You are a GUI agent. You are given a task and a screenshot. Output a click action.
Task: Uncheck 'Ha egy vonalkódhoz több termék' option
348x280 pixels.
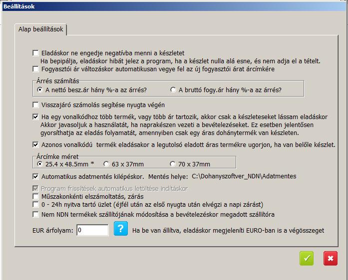(x=35, y=117)
